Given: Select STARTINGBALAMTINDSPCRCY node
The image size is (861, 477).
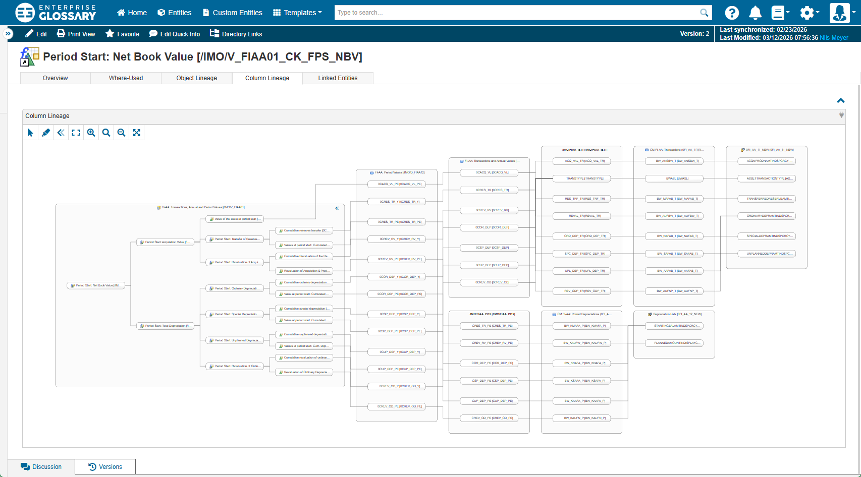Looking at the screenshot, I should [x=674, y=326].
